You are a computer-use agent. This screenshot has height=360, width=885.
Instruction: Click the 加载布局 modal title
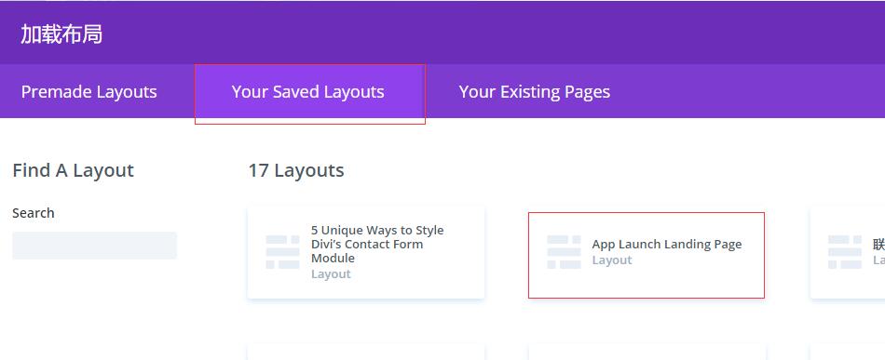(x=61, y=34)
